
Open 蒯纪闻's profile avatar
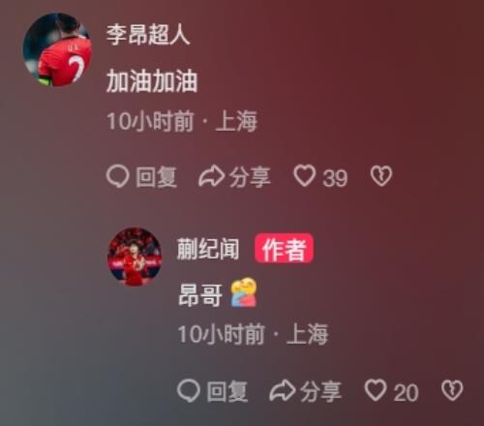click(135, 257)
